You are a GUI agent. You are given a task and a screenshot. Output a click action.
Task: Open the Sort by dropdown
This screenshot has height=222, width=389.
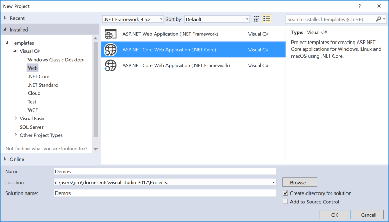pyautogui.click(x=217, y=19)
